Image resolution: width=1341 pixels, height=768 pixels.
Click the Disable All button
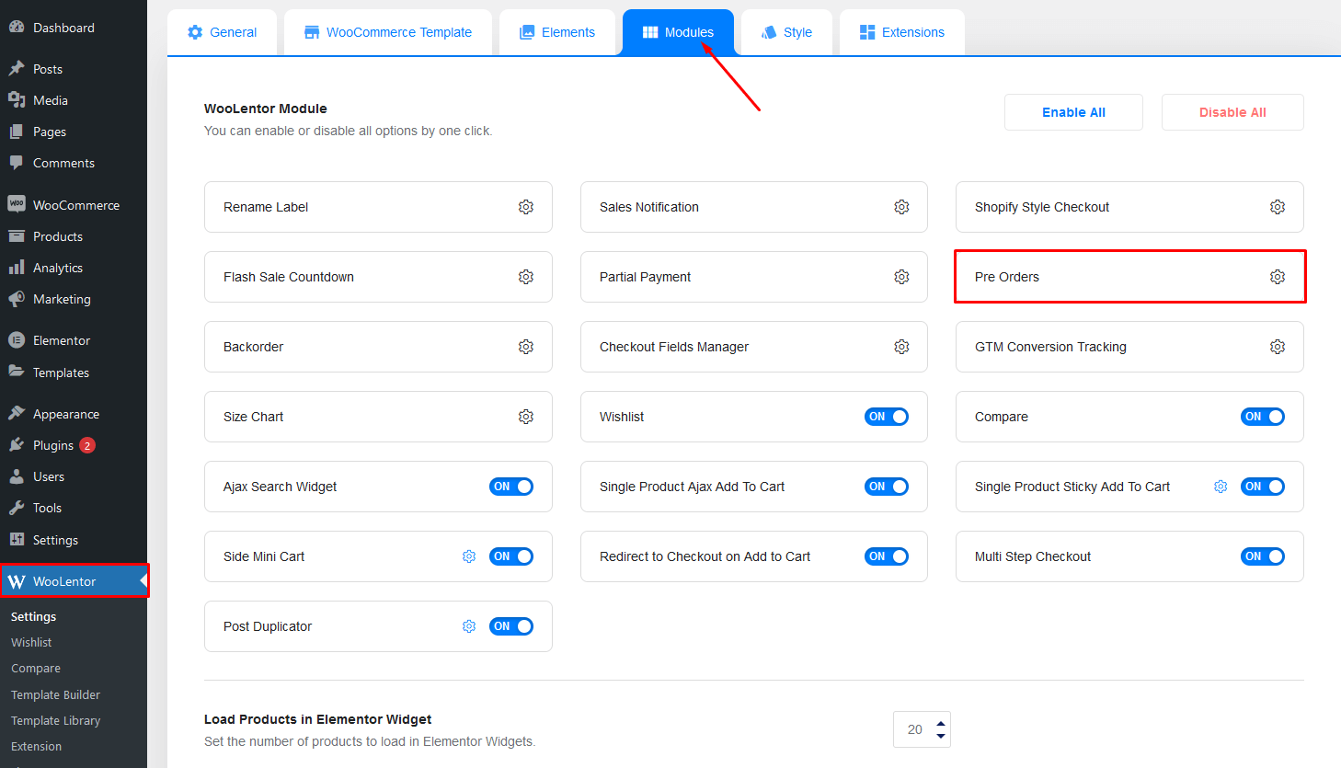point(1232,112)
